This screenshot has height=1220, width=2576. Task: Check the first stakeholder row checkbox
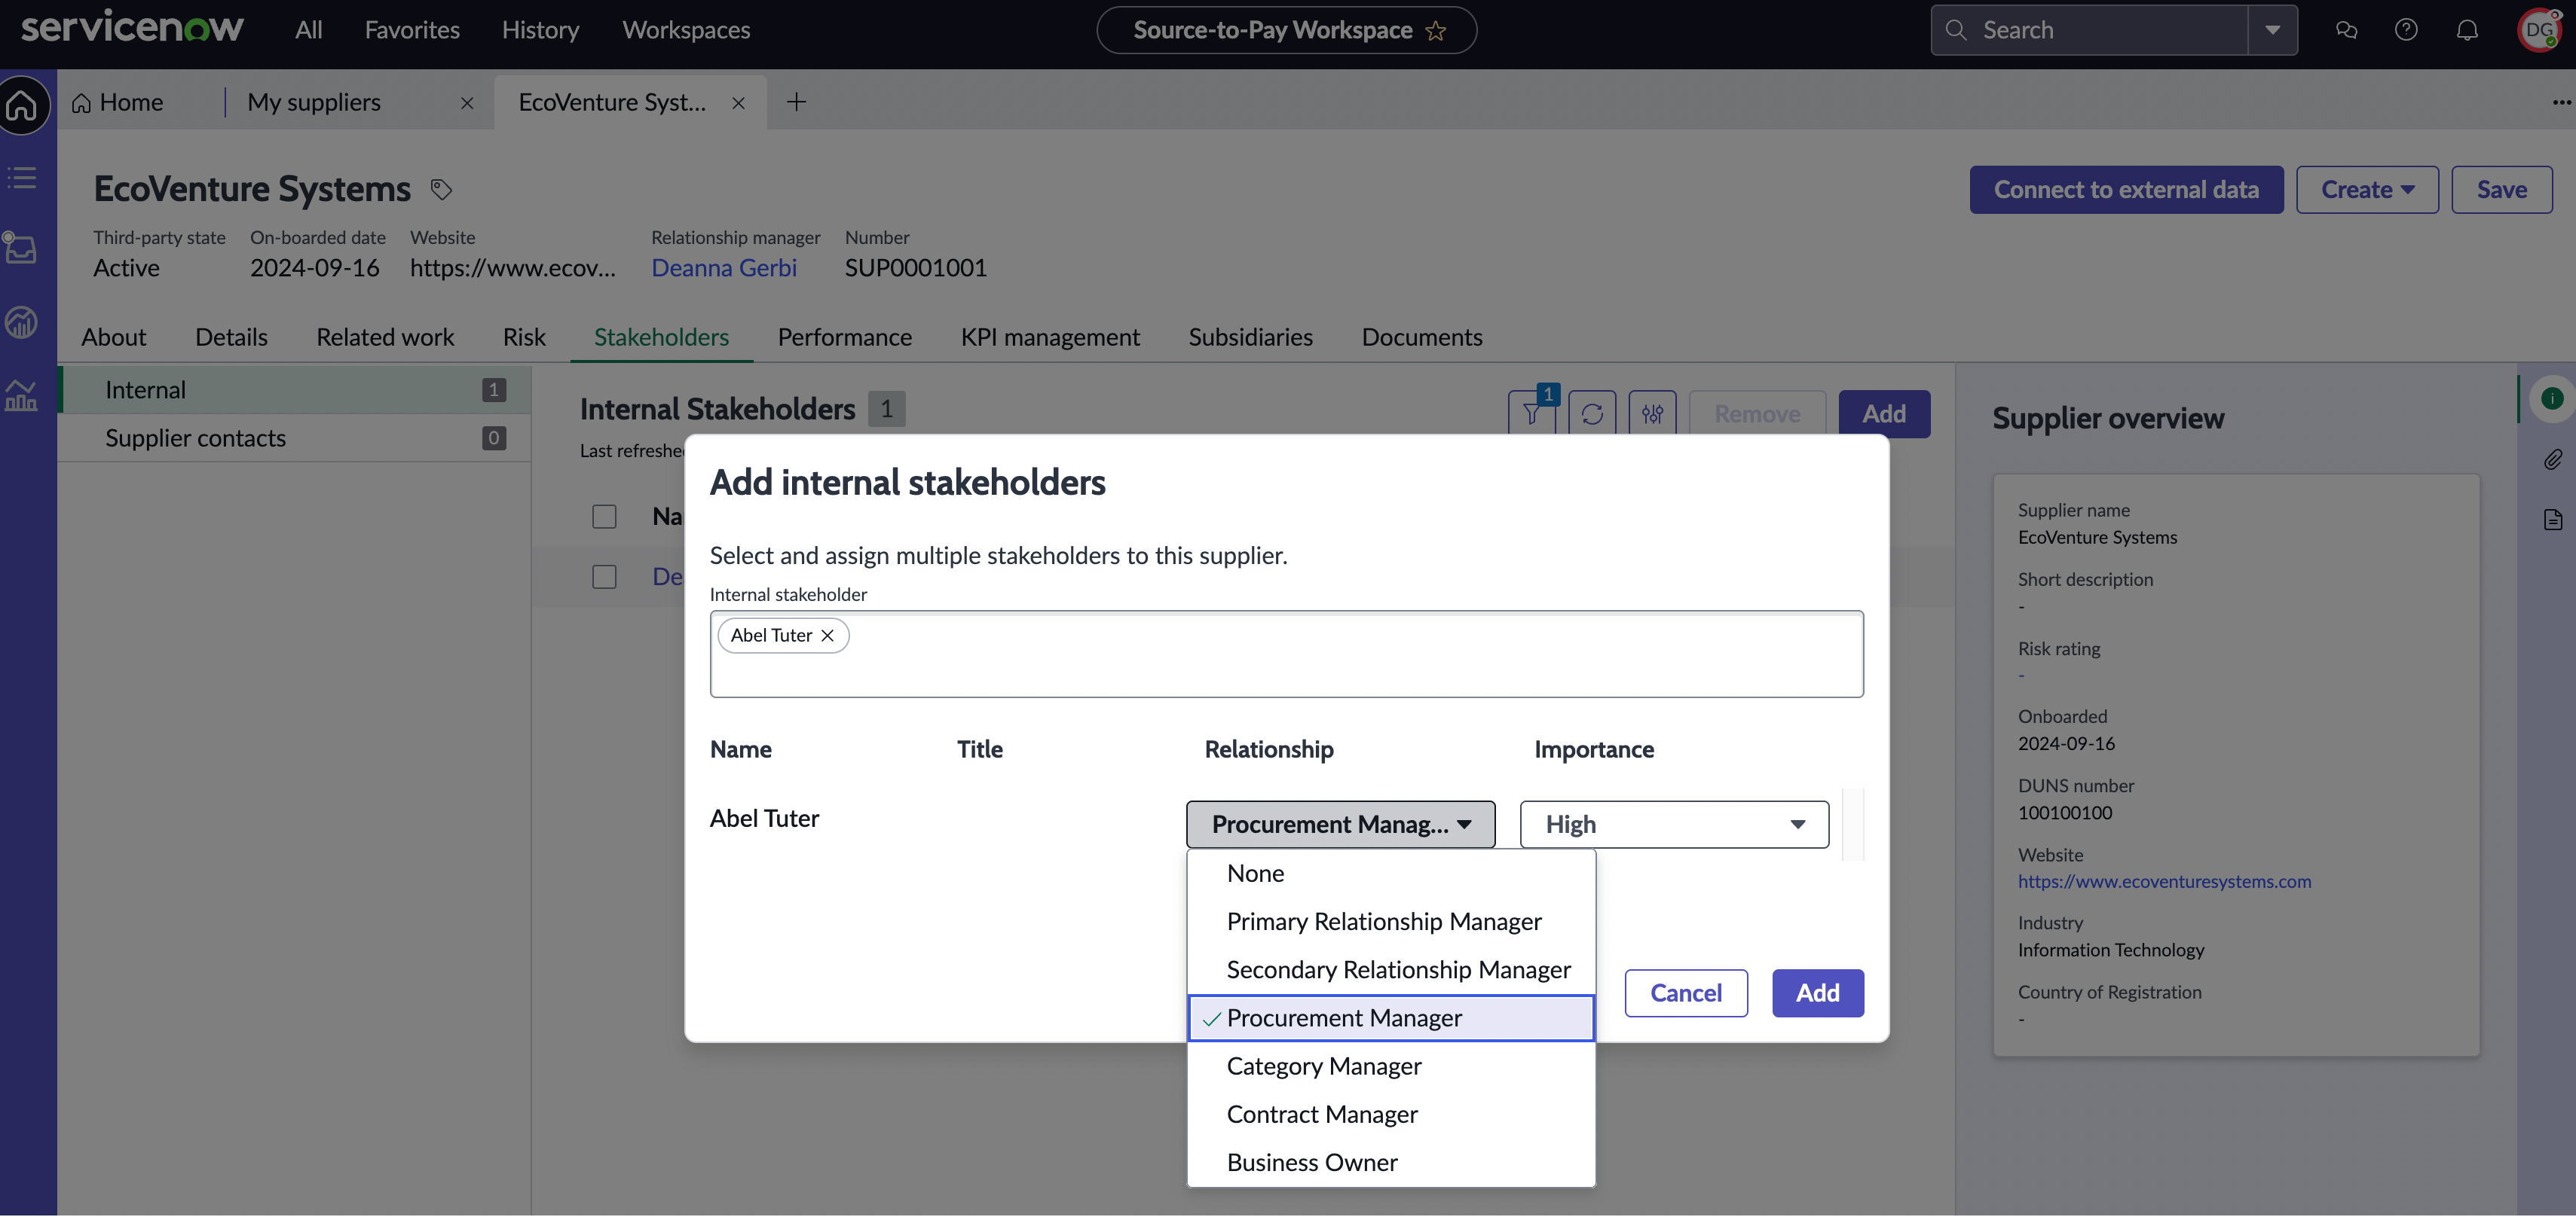click(x=604, y=578)
